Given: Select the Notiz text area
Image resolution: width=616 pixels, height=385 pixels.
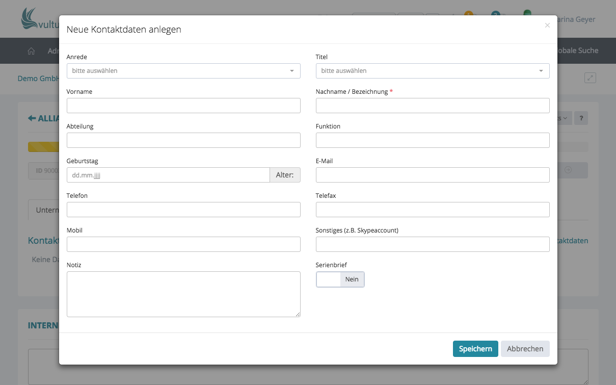Looking at the screenshot, I should pyautogui.click(x=183, y=294).
